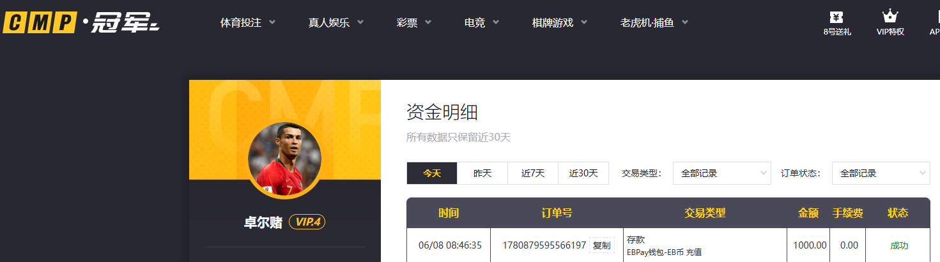940x262 pixels.
Task: Click the 成功 status text
Action: pyautogui.click(x=899, y=245)
